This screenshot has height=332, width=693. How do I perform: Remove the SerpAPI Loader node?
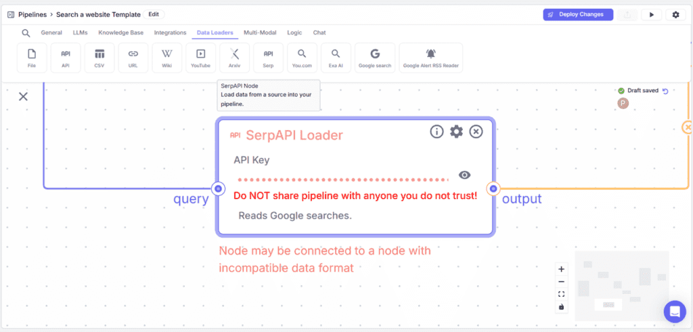point(476,131)
